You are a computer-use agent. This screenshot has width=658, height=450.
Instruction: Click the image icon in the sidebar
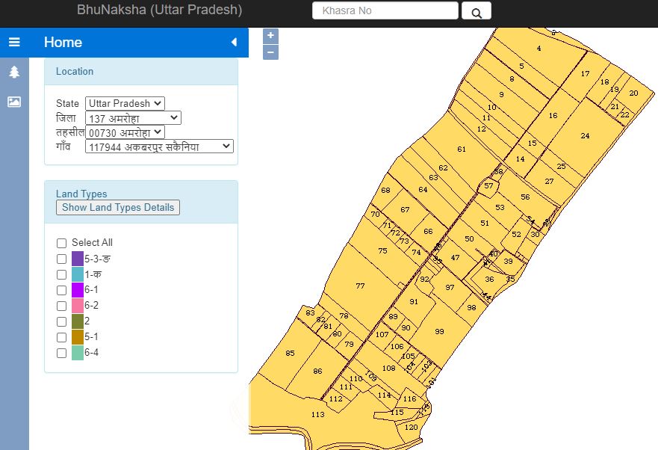click(x=13, y=101)
